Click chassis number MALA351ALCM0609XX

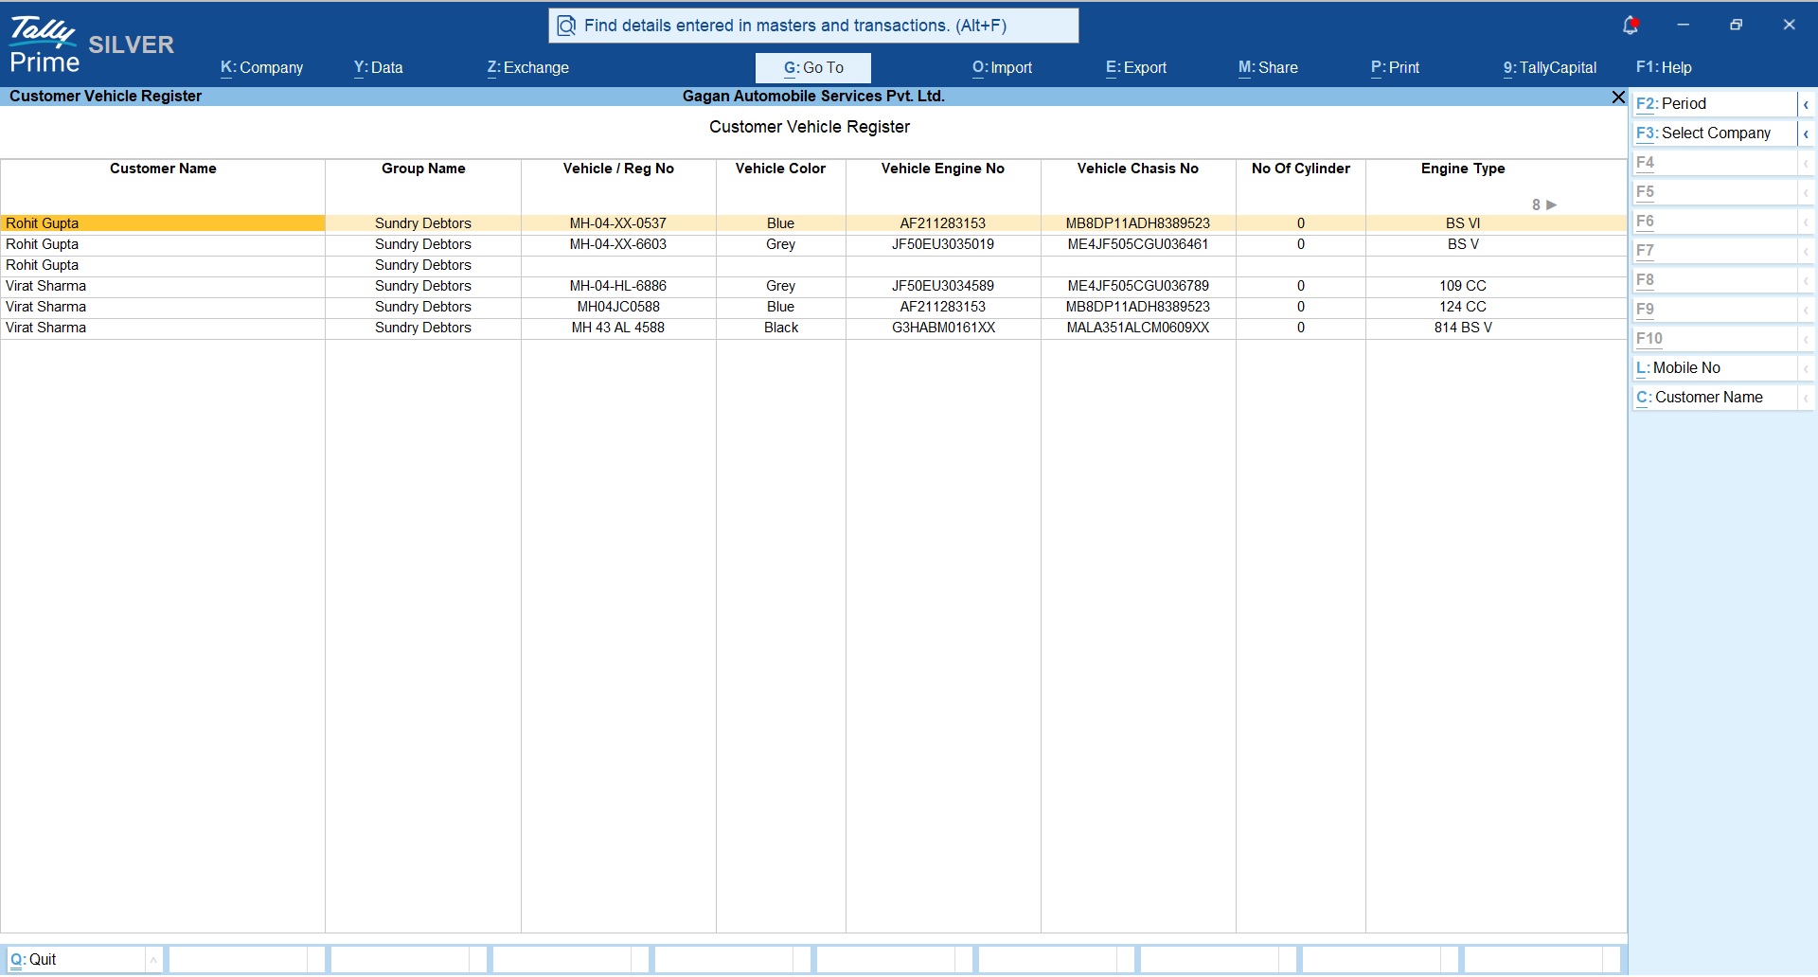pyautogui.click(x=1138, y=328)
